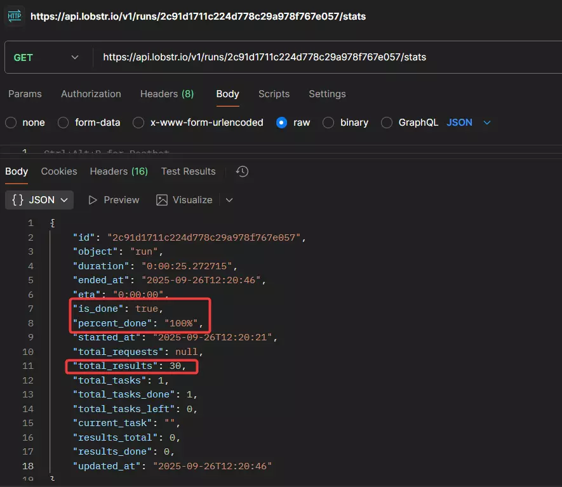The image size is (562, 487).
Task: Click the Visualize picture icon
Action: pyautogui.click(x=163, y=199)
